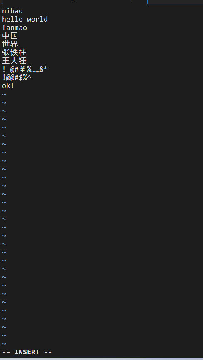The image size is (203, 360).
Task: Click the "¥" yen character
Action: [22, 69]
